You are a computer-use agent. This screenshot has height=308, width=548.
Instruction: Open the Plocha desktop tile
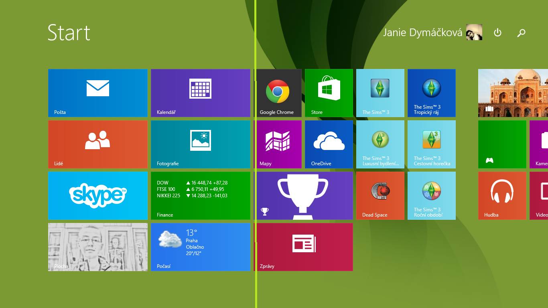pyautogui.click(x=98, y=247)
